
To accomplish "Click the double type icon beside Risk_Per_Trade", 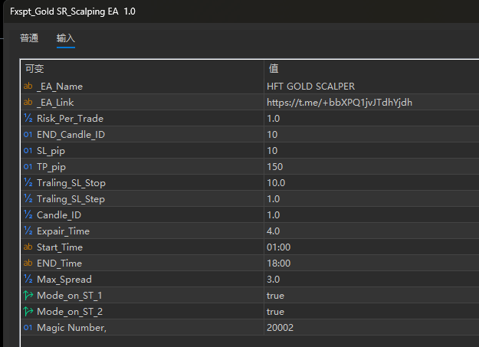I will (x=28, y=119).
